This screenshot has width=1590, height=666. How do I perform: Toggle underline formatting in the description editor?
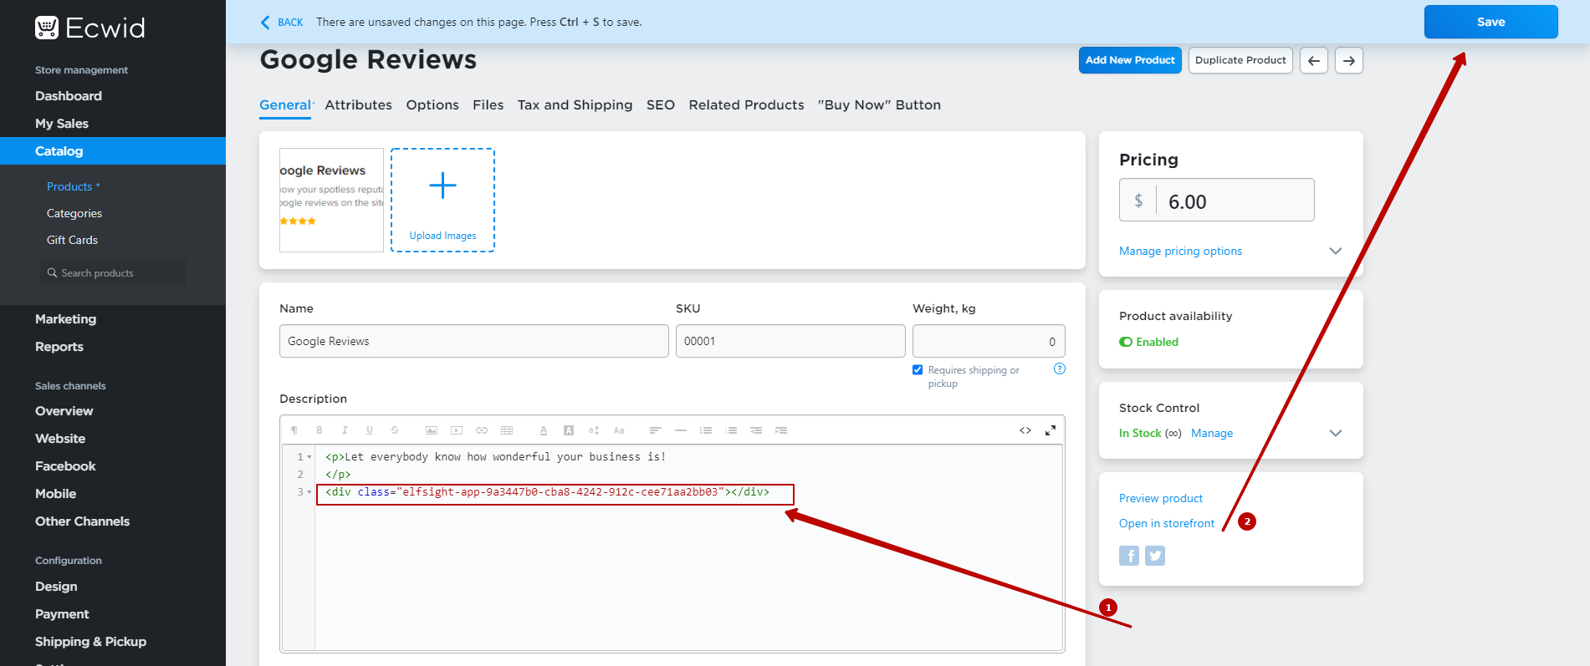[370, 430]
